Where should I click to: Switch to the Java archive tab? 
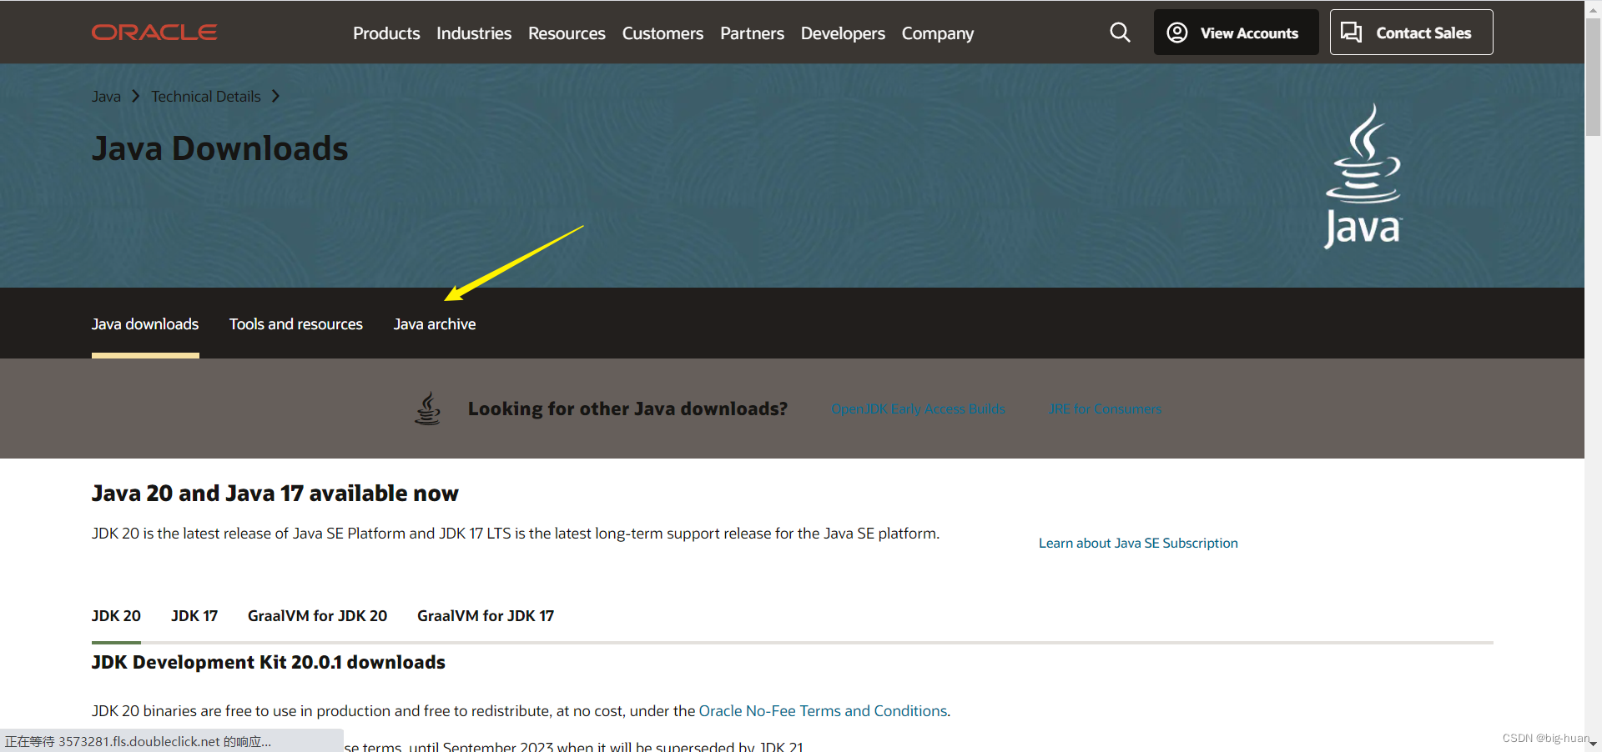point(435,324)
